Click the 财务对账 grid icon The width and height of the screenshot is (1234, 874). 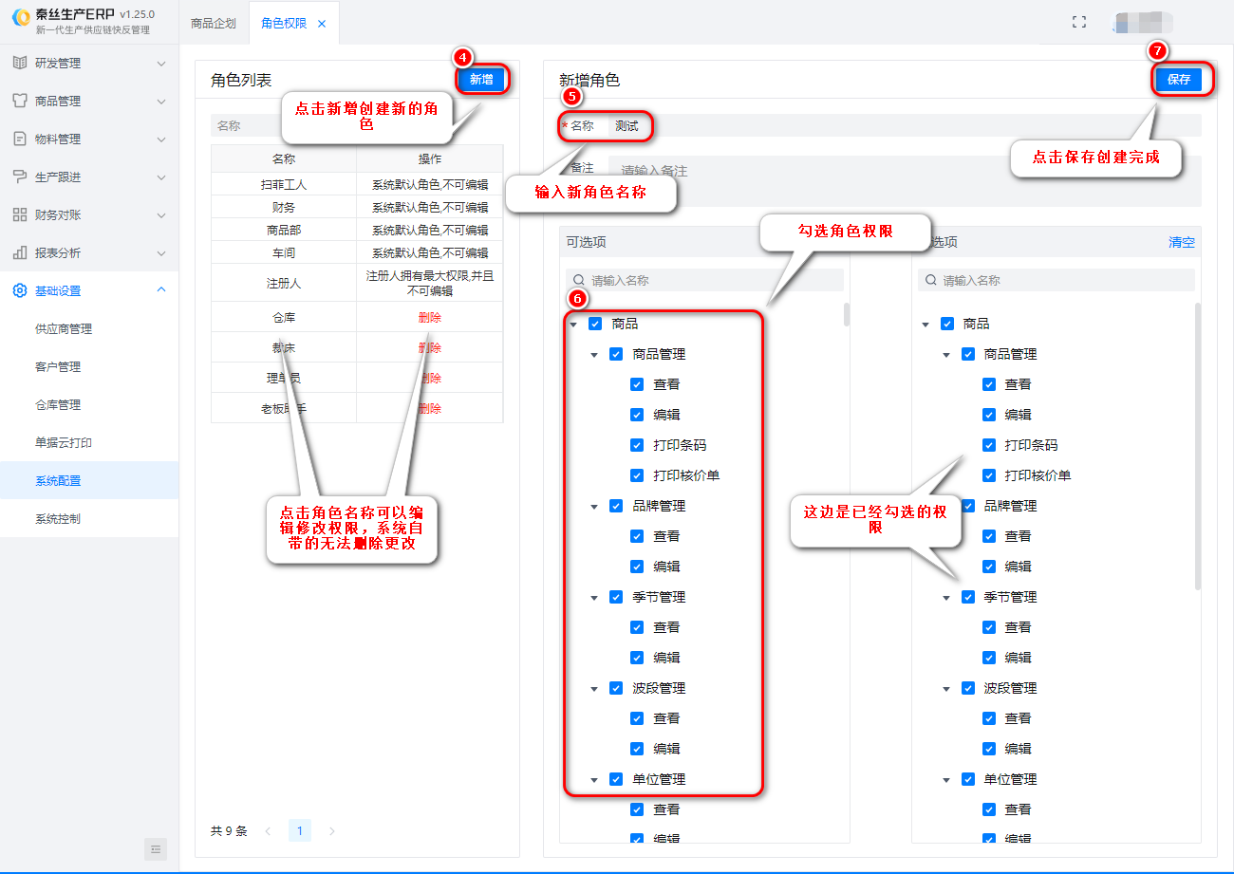[x=20, y=214]
